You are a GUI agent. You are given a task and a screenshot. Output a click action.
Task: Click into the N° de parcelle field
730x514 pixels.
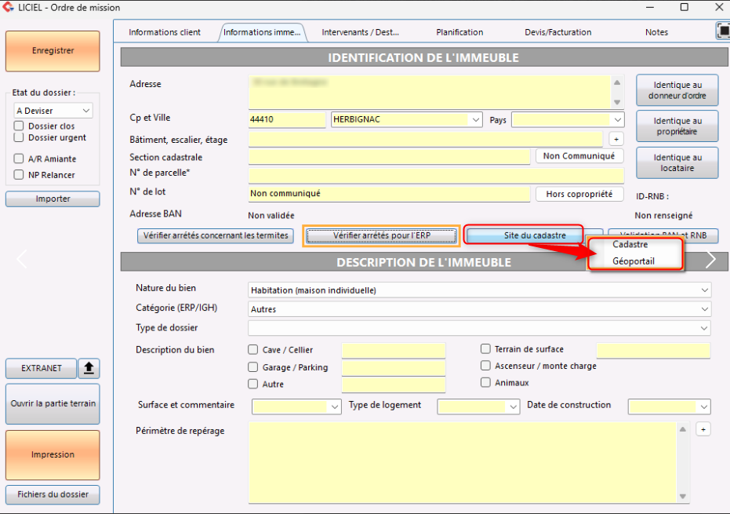pos(436,175)
